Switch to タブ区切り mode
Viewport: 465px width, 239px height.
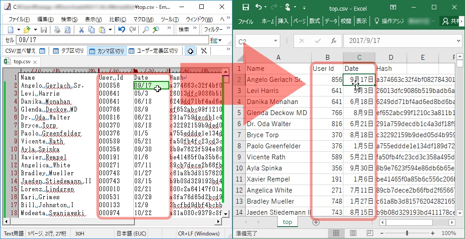69,51
